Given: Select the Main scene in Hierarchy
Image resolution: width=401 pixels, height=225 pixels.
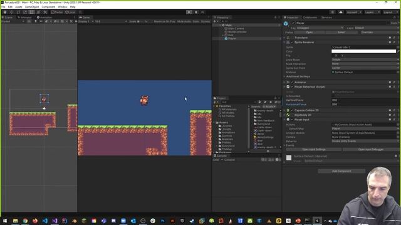Looking at the screenshot, I should [x=228, y=25].
